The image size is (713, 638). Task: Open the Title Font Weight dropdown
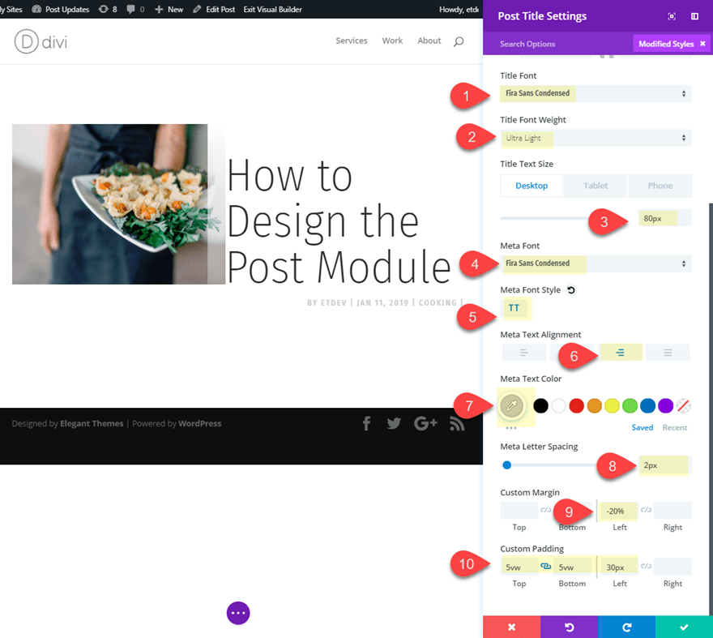click(596, 138)
